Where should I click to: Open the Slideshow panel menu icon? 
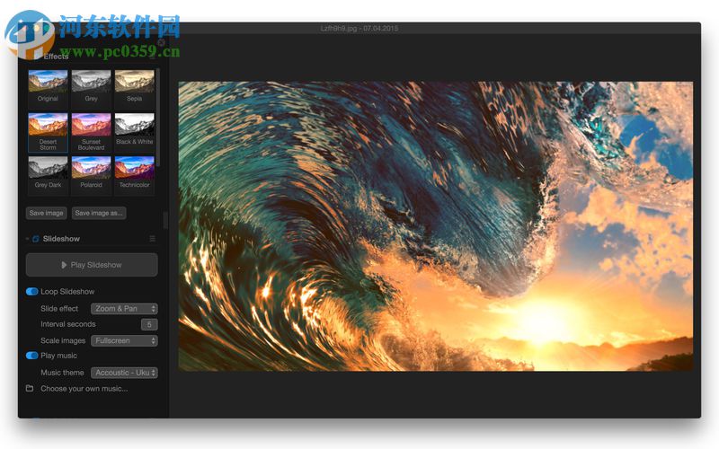(x=152, y=239)
